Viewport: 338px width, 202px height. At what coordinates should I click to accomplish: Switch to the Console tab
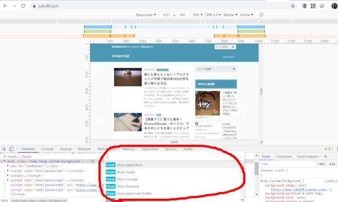pos(47,149)
